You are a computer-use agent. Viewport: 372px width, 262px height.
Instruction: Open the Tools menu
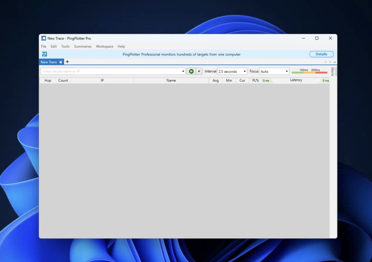pos(65,46)
